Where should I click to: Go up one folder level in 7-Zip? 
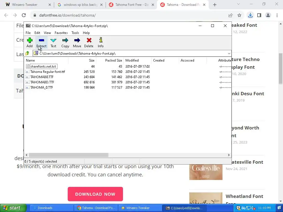pos(27,53)
